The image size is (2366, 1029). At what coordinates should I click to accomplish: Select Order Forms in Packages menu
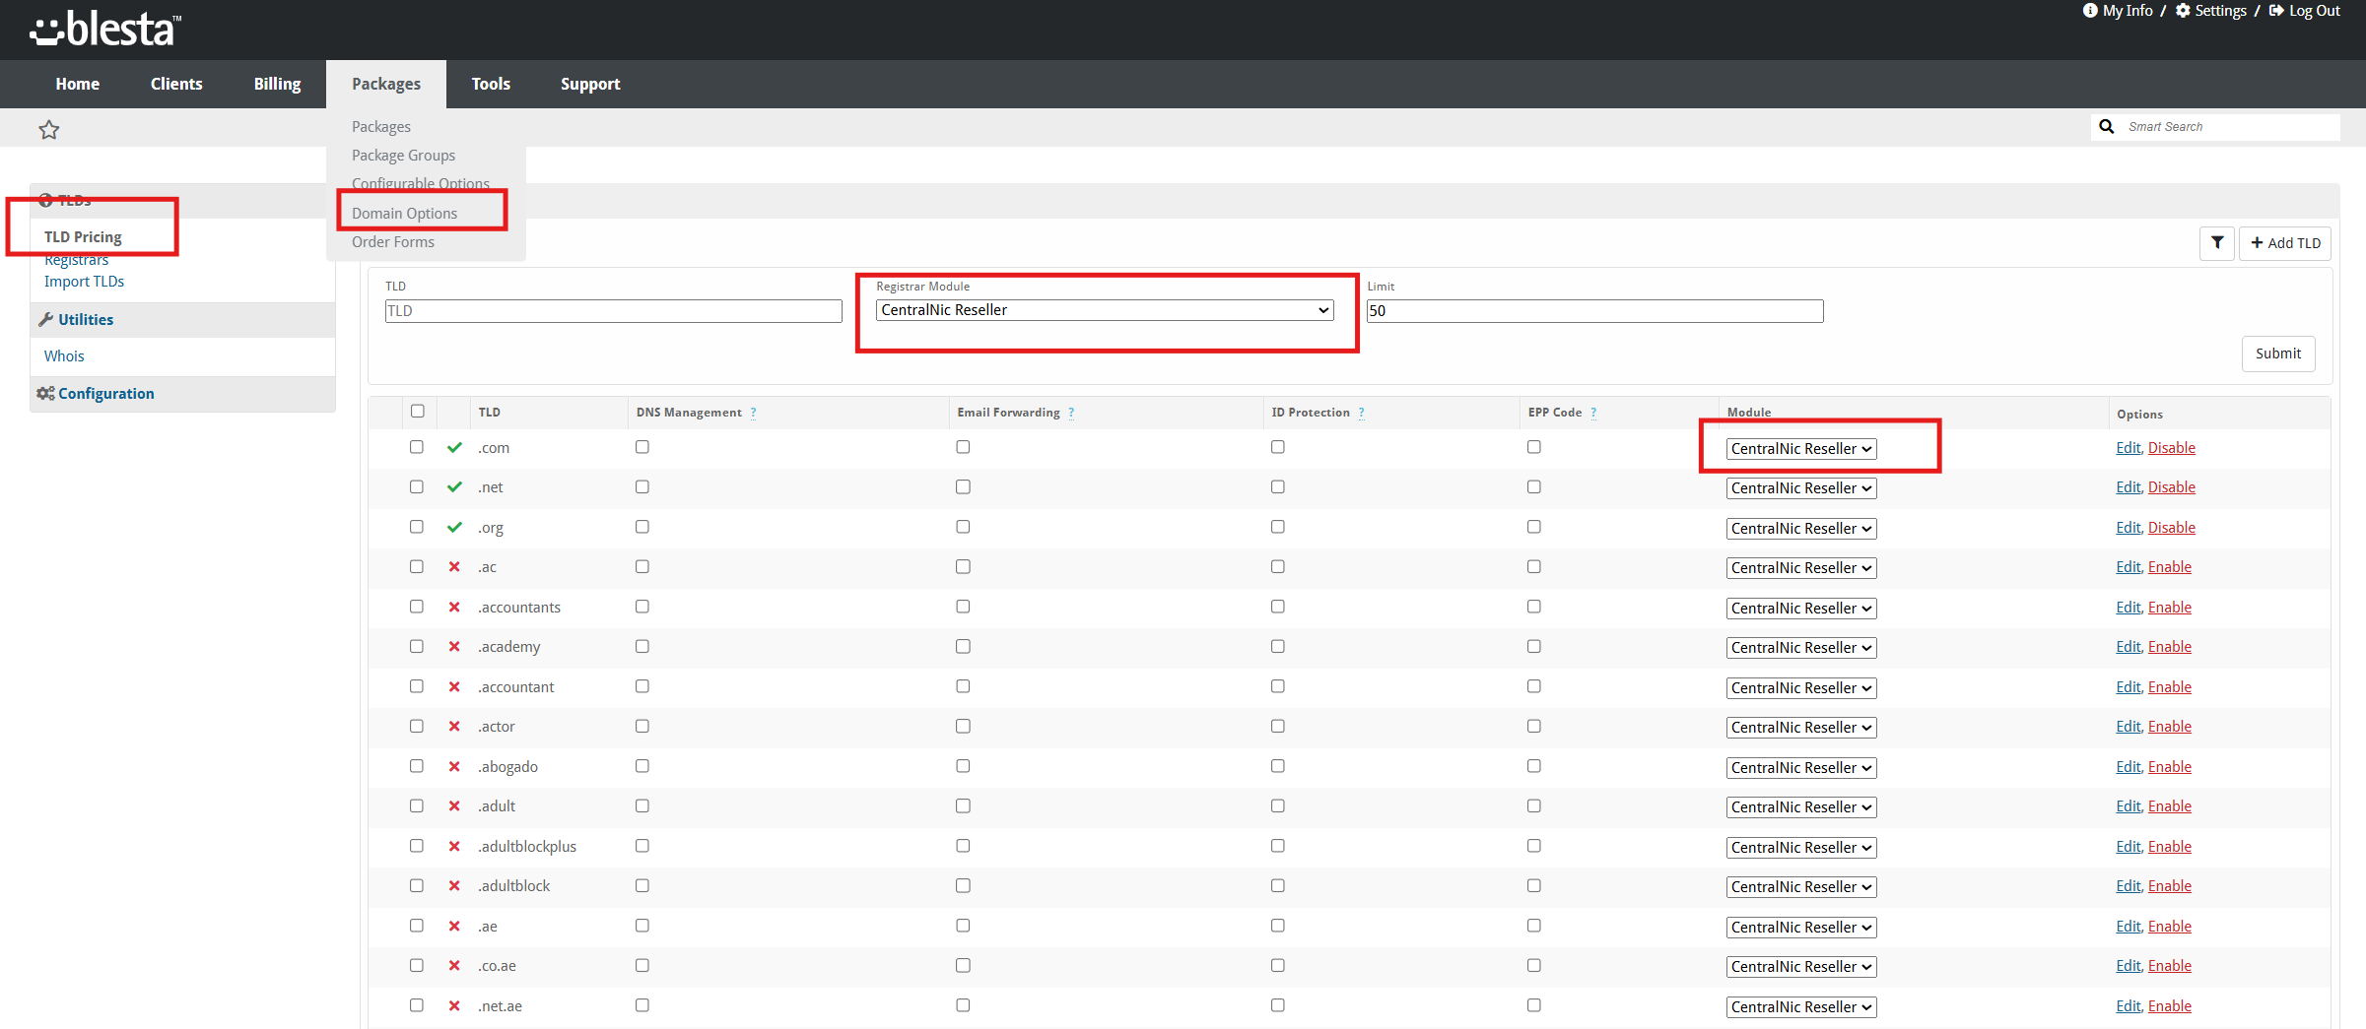[393, 242]
